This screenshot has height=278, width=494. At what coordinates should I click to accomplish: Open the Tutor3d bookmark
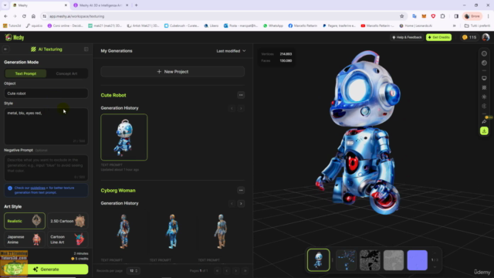tap(12, 25)
